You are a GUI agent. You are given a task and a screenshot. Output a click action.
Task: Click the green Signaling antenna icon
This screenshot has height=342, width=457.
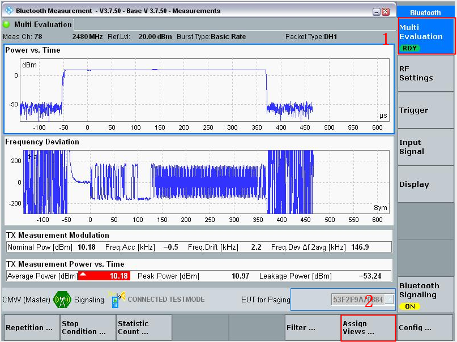pyautogui.click(x=62, y=300)
